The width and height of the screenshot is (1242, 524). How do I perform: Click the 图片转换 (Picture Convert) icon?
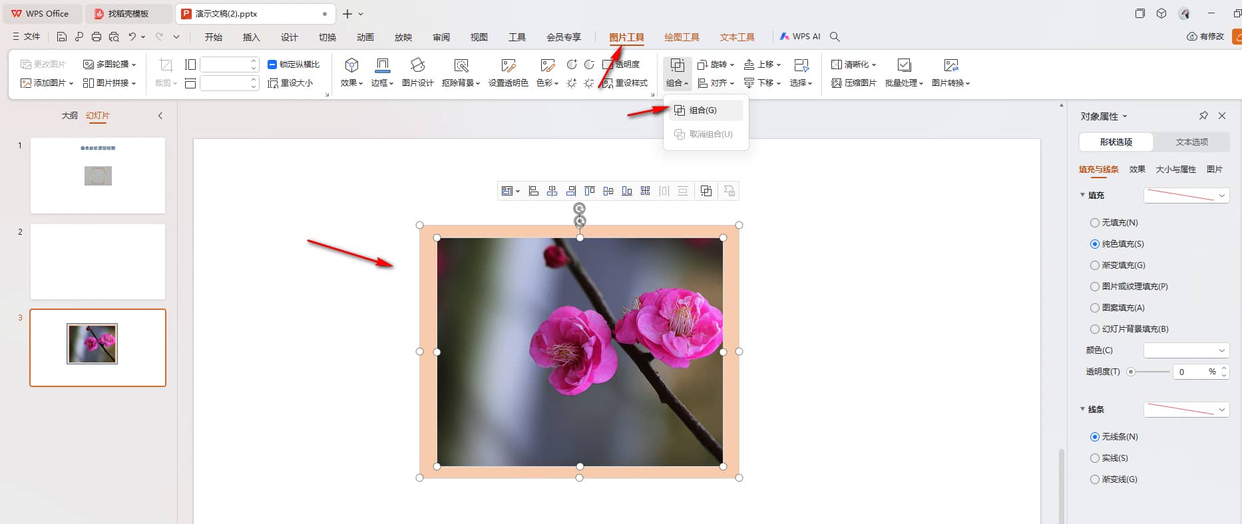[x=951, y=65]
